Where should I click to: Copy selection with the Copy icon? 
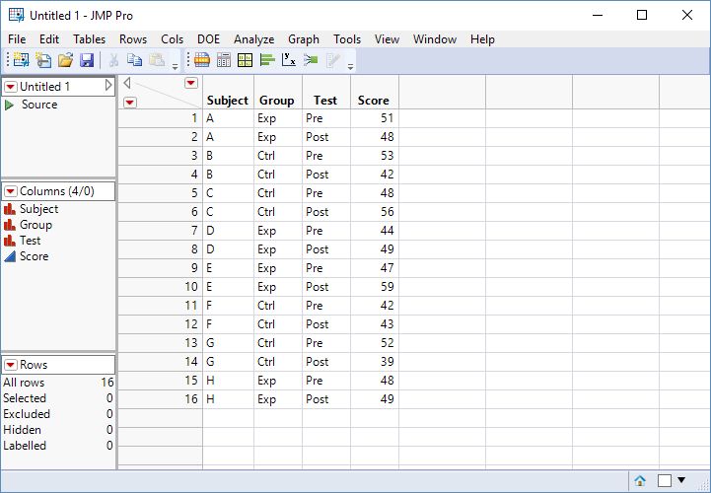coord(134,60)
